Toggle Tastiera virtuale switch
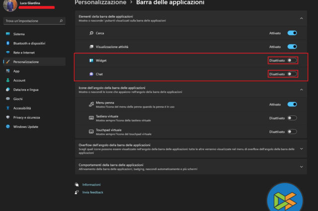The width and height of the screenshot is (318, 211). (292, 118)
